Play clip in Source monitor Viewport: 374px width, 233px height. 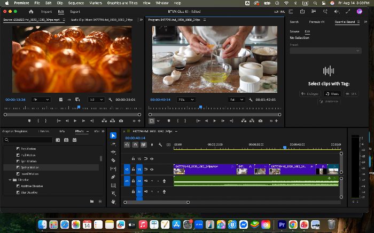coord(75,121)
